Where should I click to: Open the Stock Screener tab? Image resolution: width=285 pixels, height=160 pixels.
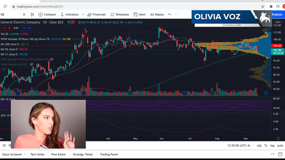coord(12,154)
